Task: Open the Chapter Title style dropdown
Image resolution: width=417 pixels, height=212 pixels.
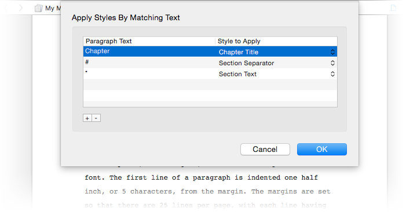Action: pos(277,52)
